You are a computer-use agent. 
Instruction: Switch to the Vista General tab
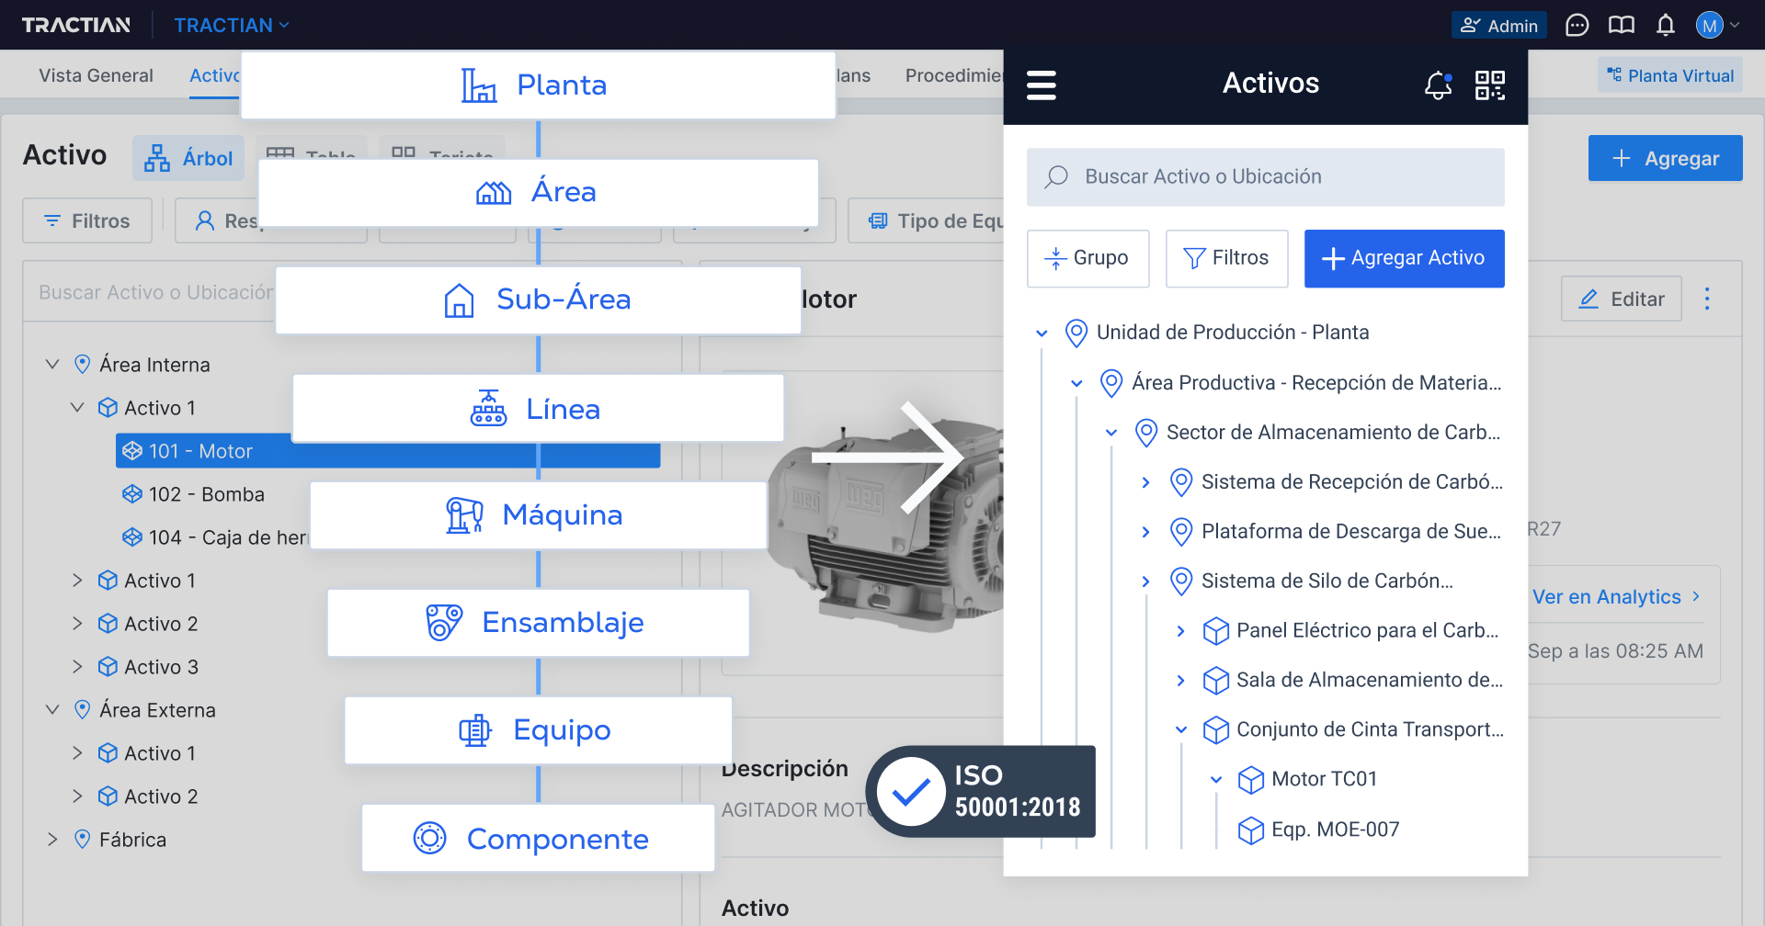[x=96, y=75]
